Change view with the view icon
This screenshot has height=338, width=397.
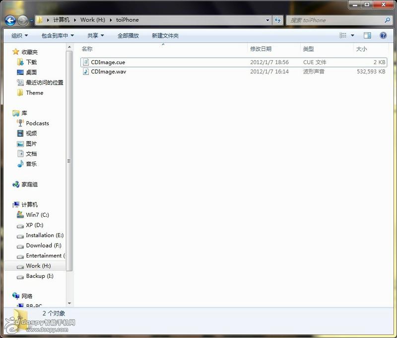343,35
